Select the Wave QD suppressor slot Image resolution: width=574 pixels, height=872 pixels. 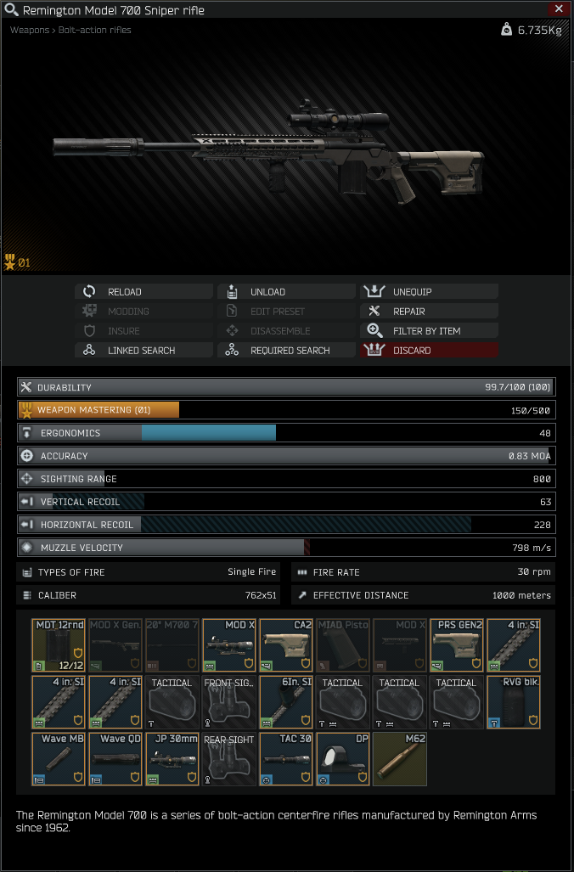click(115, 759)
